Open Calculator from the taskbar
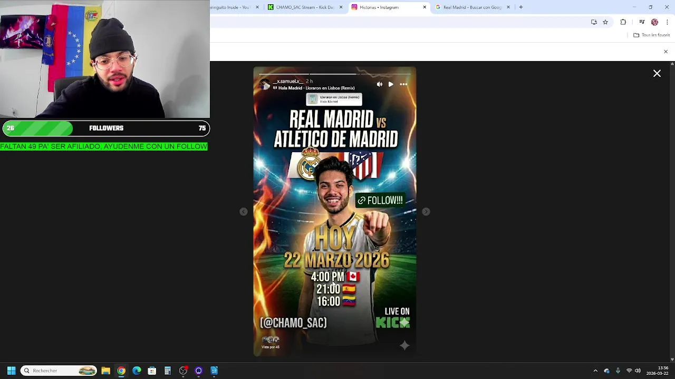This screenshot has width=675, height=379. [168, 371]
